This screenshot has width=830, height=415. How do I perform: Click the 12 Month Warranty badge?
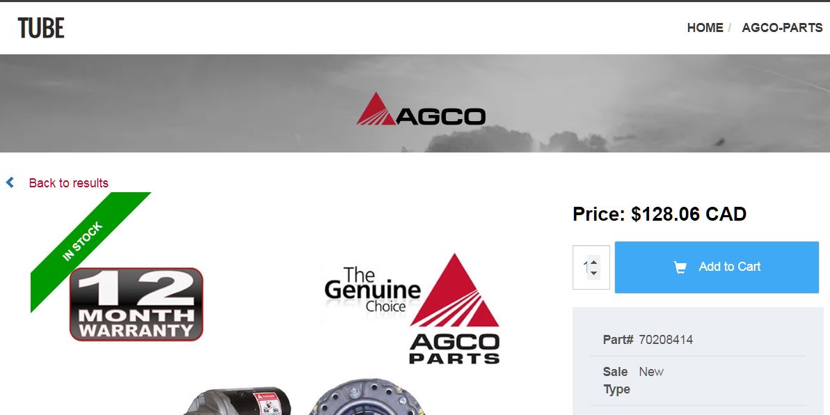coord(136,304)
